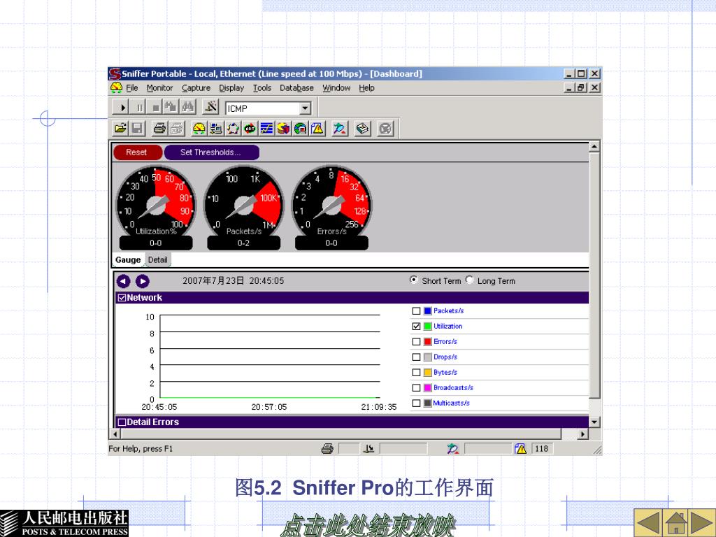Click the slide next arrow button
Screen dimensions: 716x537
(702, 522)
